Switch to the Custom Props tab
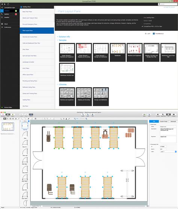178x209 pixels. (x=164, y=122)
